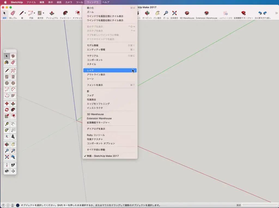Viewport: 279px width, 208px height.
Task: Select the Follow Me tool in top toolbar
Action: pos(65,13)
